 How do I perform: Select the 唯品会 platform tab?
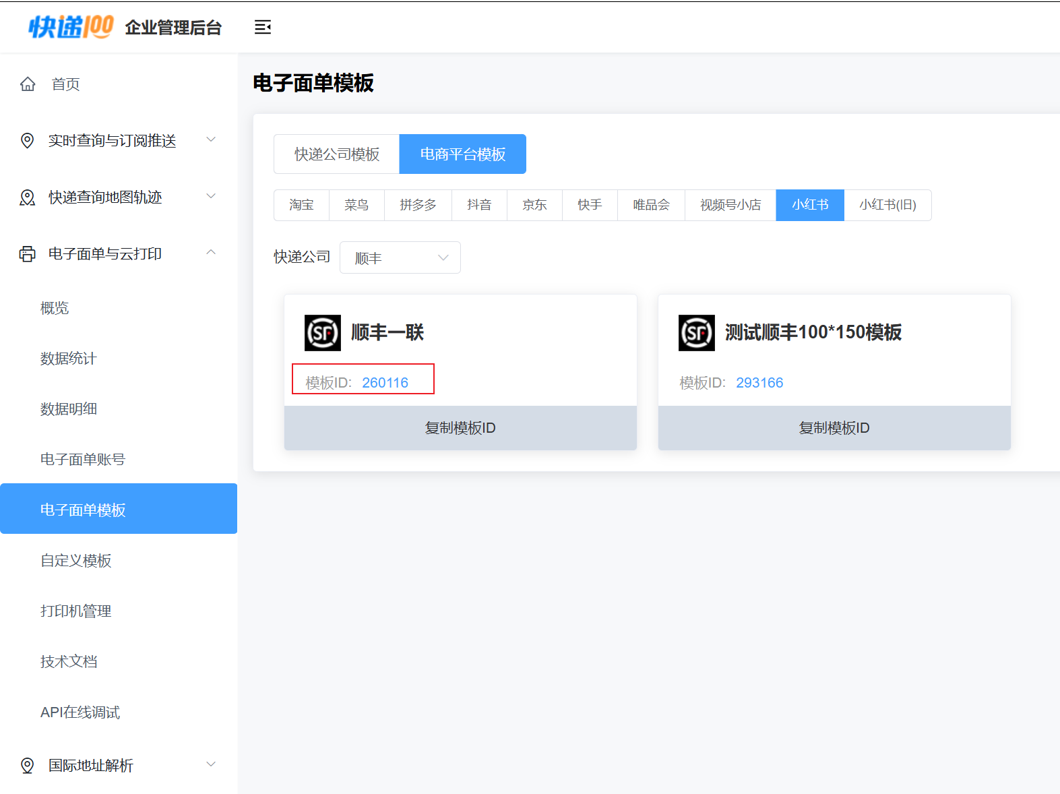tap(651, 205)
